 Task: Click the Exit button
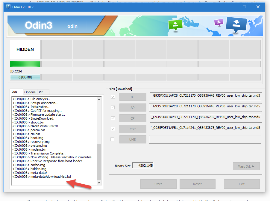[242, 184]
